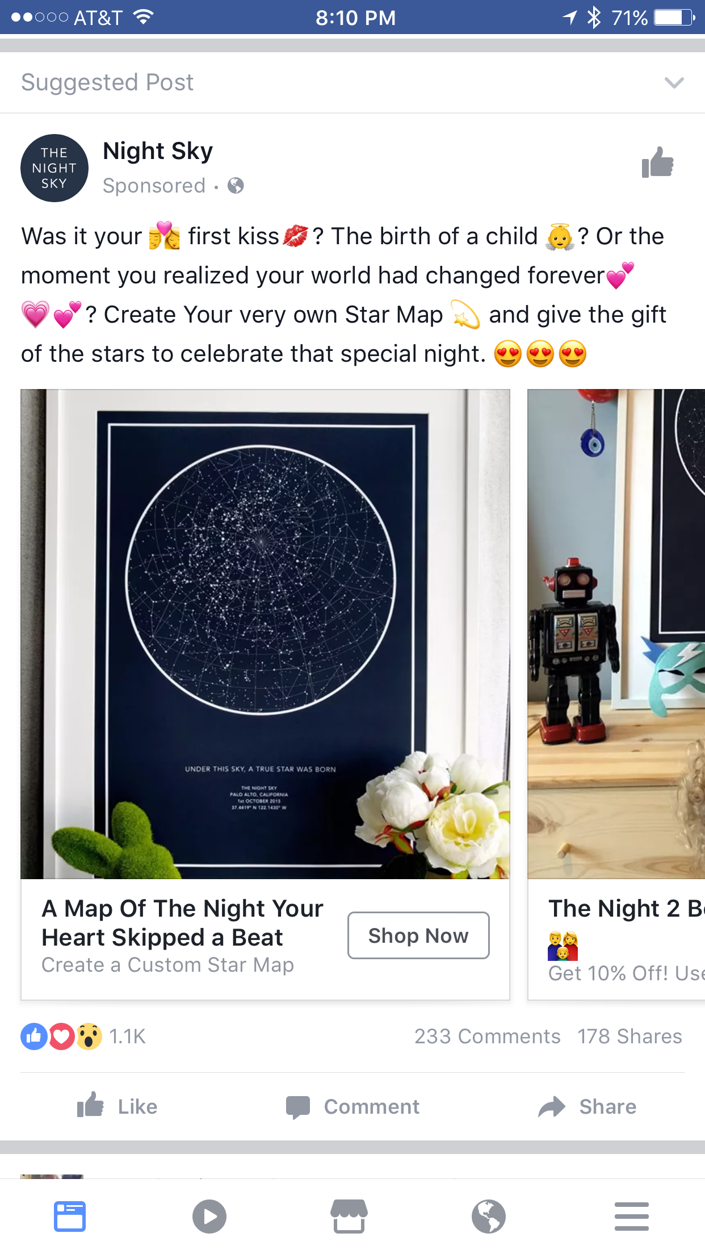The image size is (705, 1254).
Task: View the 178 Shares
Action: pos(630,1036)
